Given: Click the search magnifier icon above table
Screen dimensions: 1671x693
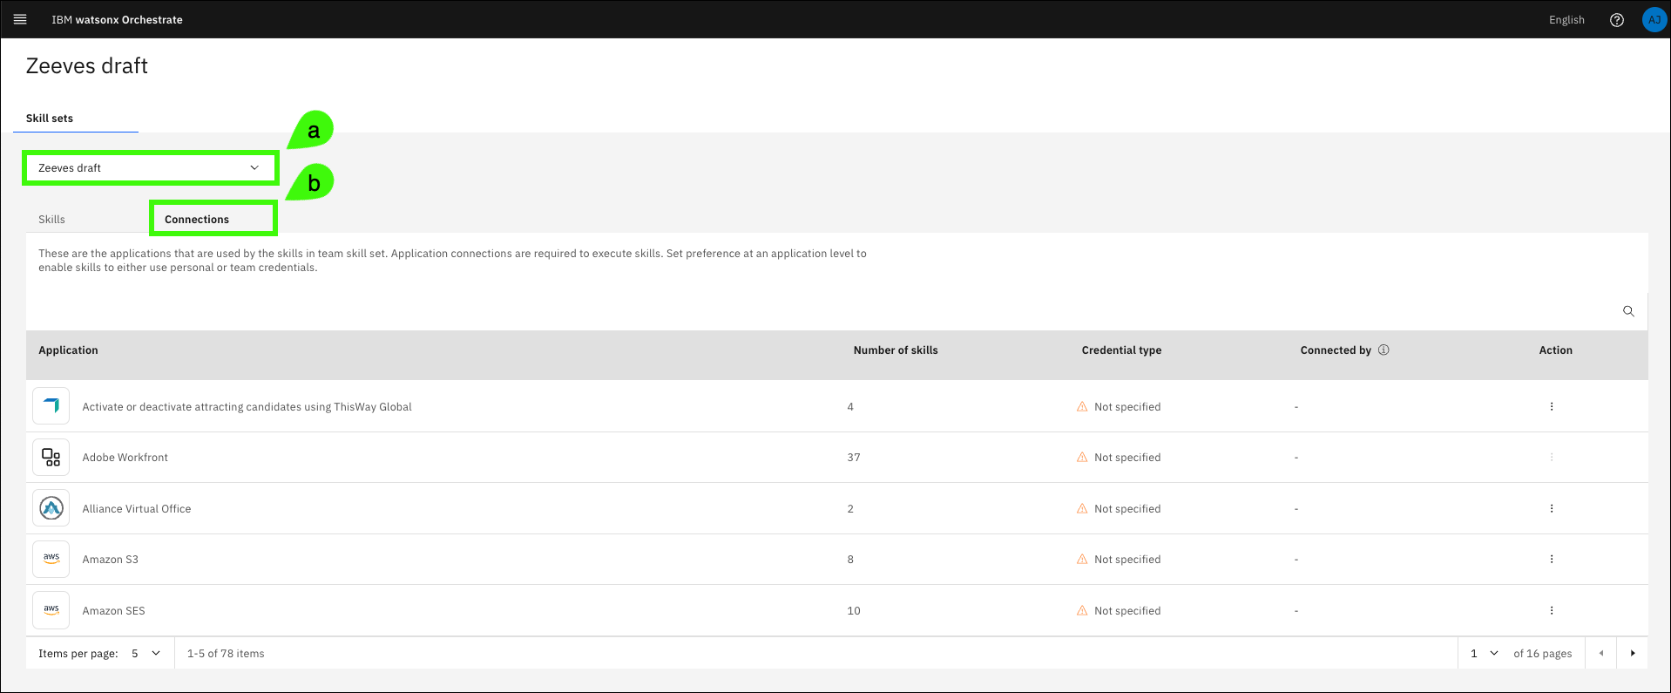Looking at the screenshot, I should pos(1627,311).
